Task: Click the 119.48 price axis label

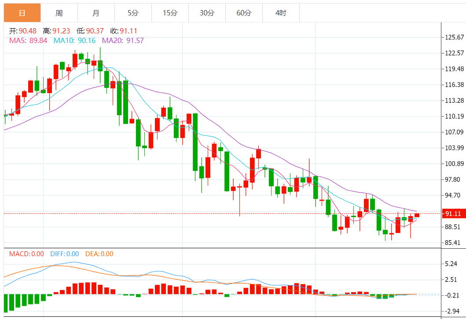Action: tap(455, 69)
